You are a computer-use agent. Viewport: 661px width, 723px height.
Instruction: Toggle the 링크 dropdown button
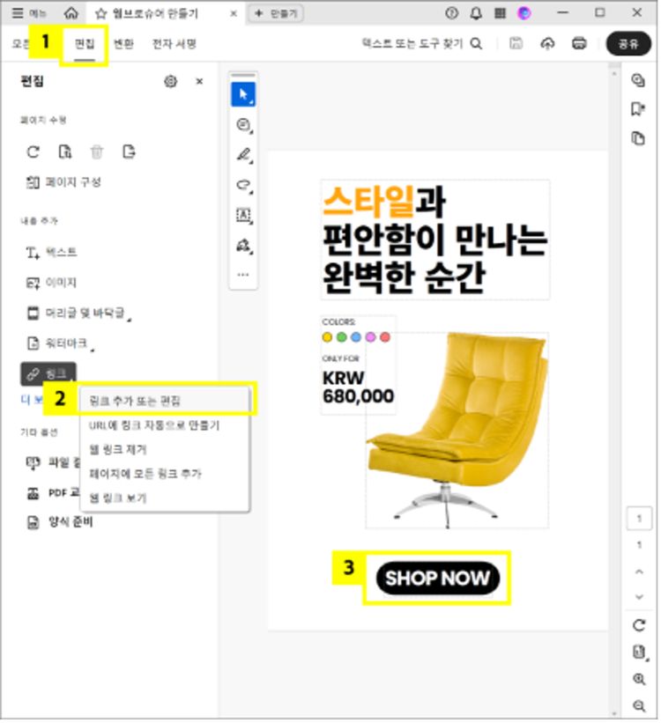pyautogui.click(x=48, y=374)
